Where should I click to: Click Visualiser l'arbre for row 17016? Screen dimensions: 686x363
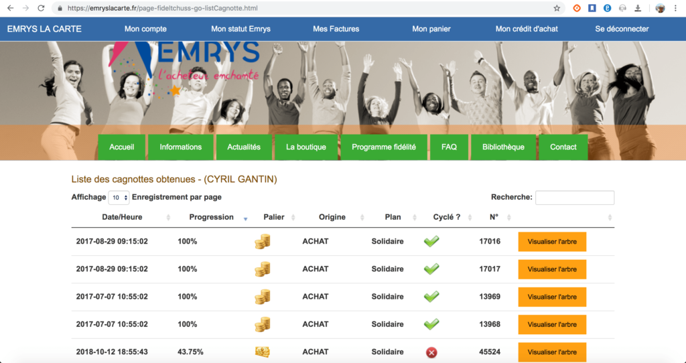(552, 242)
